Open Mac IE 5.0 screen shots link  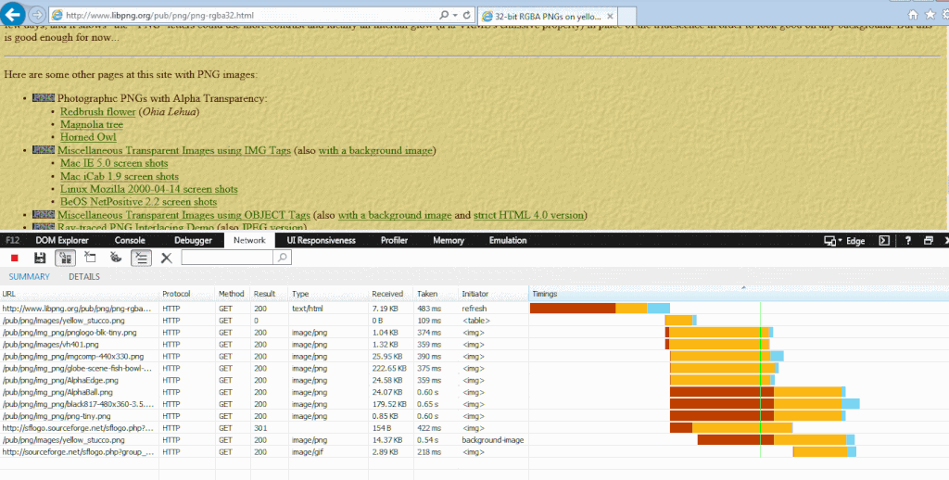point(114,163)
